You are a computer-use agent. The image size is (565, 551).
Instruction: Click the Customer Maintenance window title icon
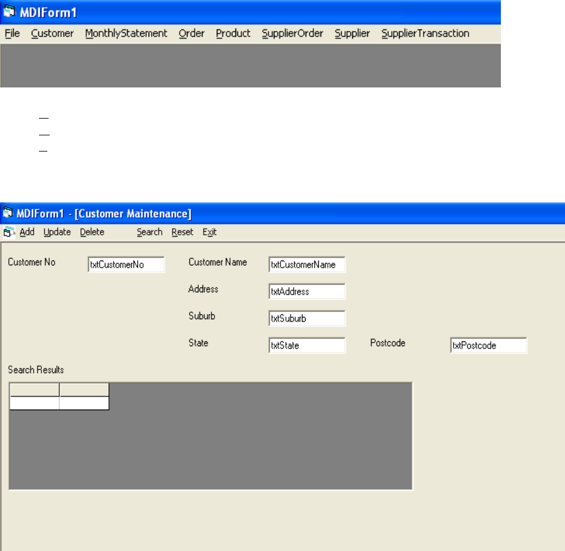click(x=8, y=213)
